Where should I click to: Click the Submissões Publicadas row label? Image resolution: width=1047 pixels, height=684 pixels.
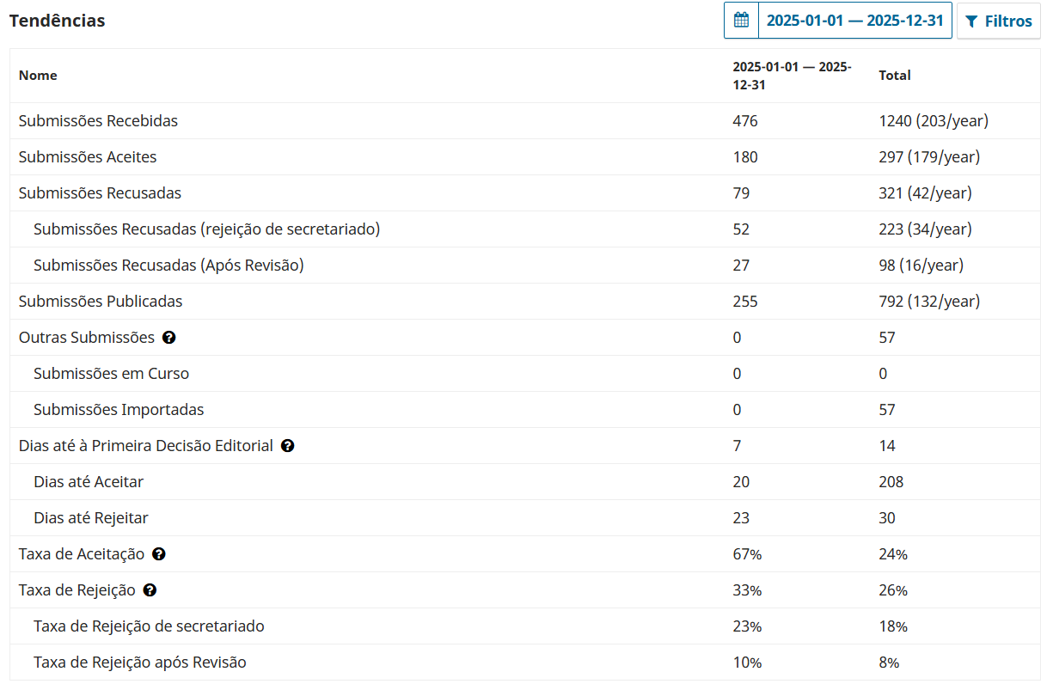[x=101, y=302]
